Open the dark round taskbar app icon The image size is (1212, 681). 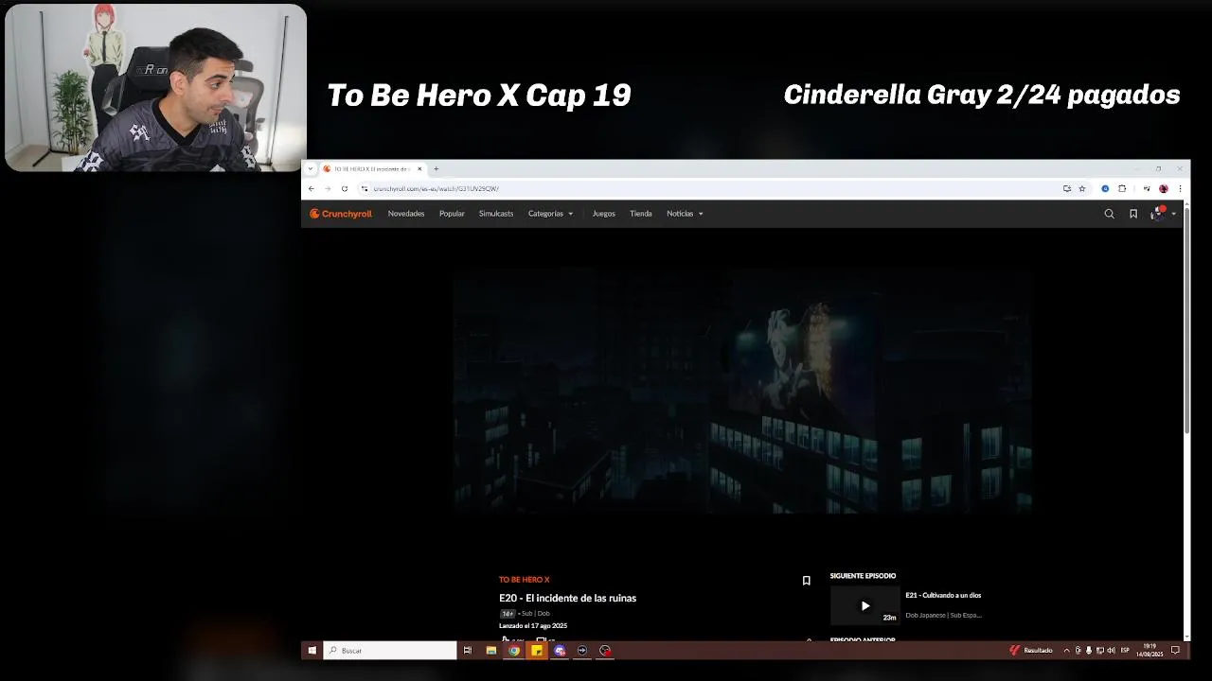(x=582, y=650)
